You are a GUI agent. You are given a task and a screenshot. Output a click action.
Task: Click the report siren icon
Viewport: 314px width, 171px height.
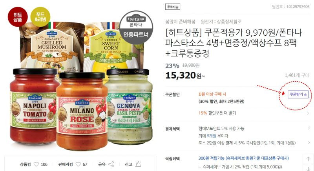138,164
